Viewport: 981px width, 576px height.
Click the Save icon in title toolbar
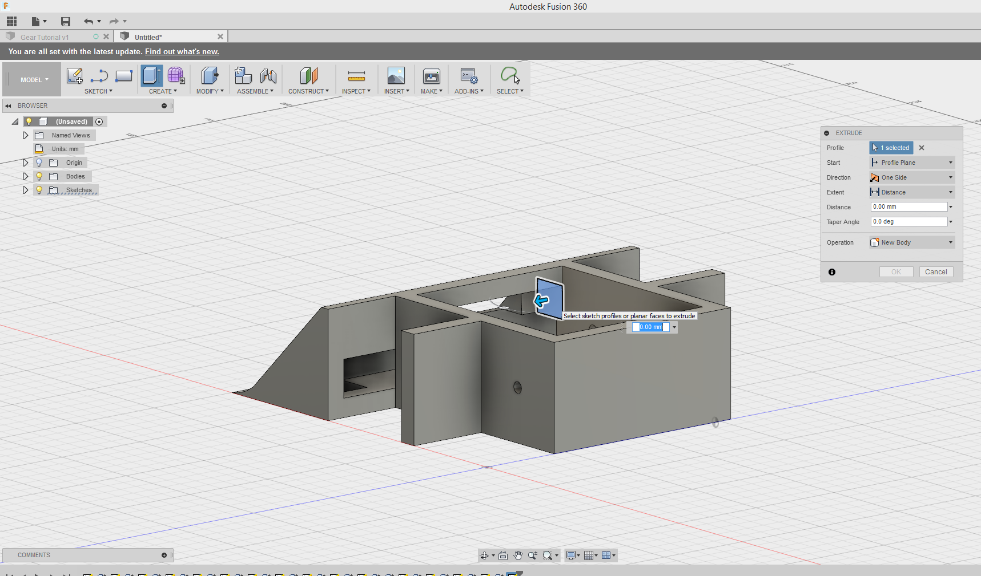[66, 22]
